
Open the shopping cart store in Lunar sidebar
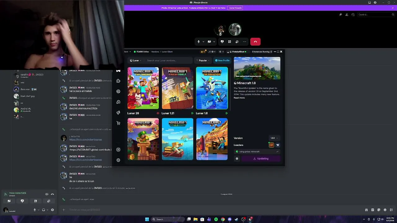(118, 123)
